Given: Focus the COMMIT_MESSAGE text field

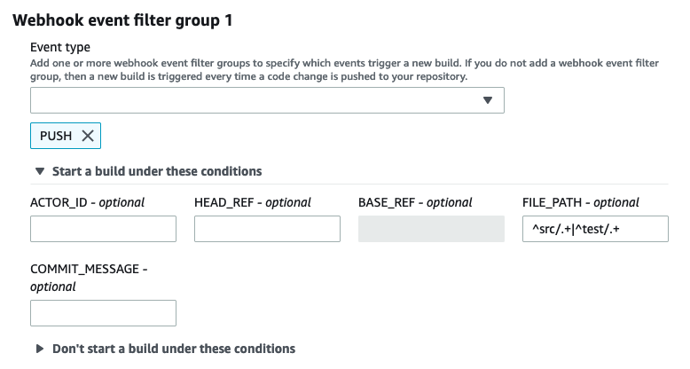Looking at the screenshot, I should (x=103, y=313).
